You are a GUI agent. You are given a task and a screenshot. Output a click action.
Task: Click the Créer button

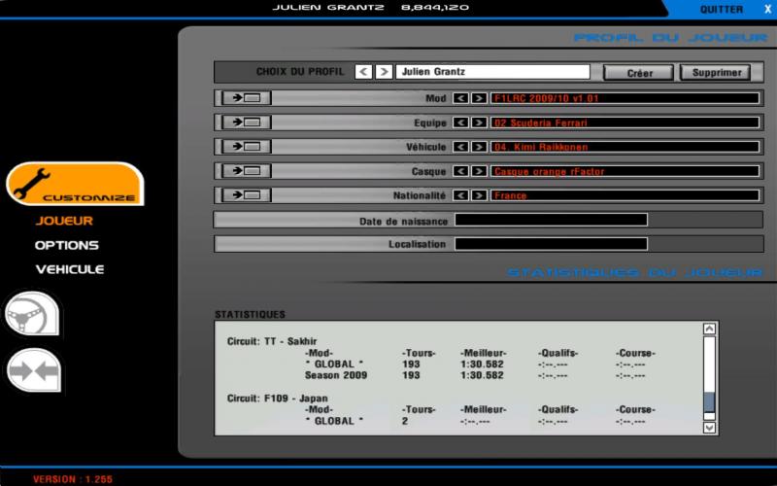(x=639, y=72)
